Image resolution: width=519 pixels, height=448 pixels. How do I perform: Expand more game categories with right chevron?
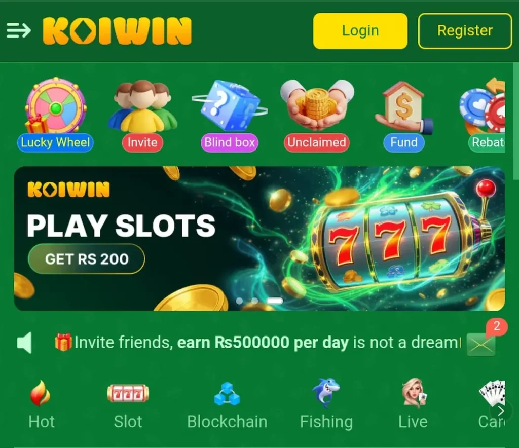click(x=501, y=410)
